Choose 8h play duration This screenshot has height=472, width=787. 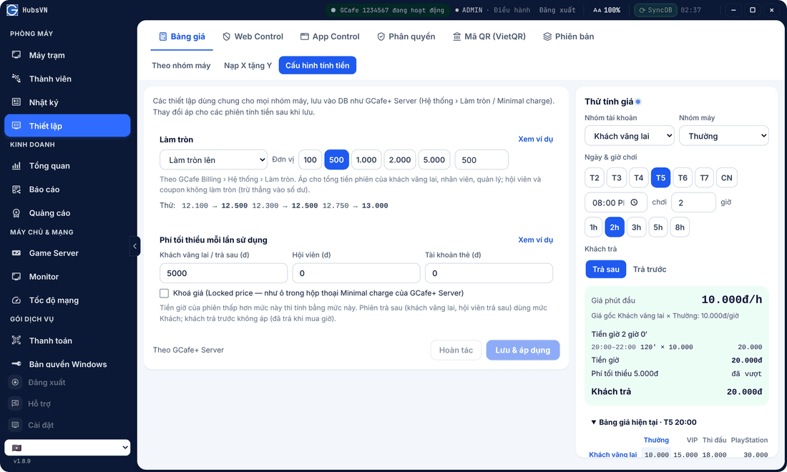[680, 227]
